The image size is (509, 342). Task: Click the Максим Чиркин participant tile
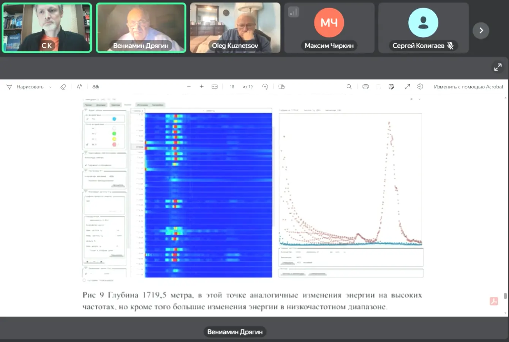pos(329,28)
